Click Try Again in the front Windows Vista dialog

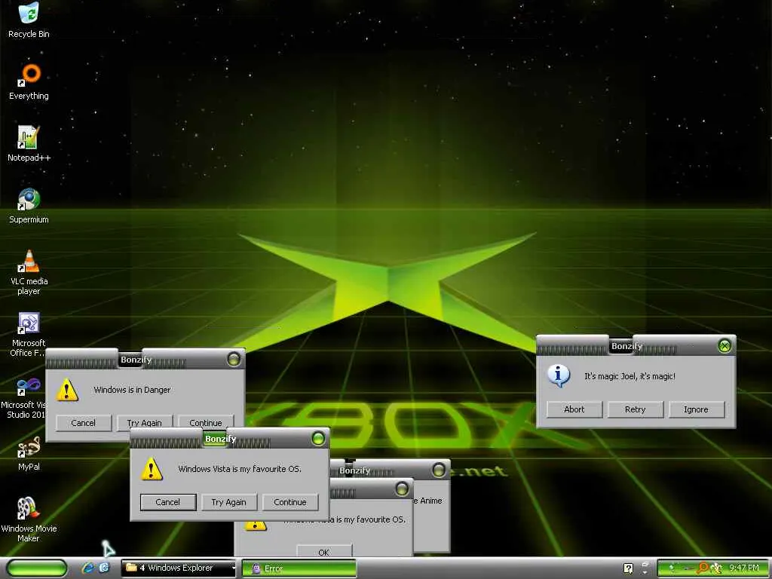coord(229,501)
